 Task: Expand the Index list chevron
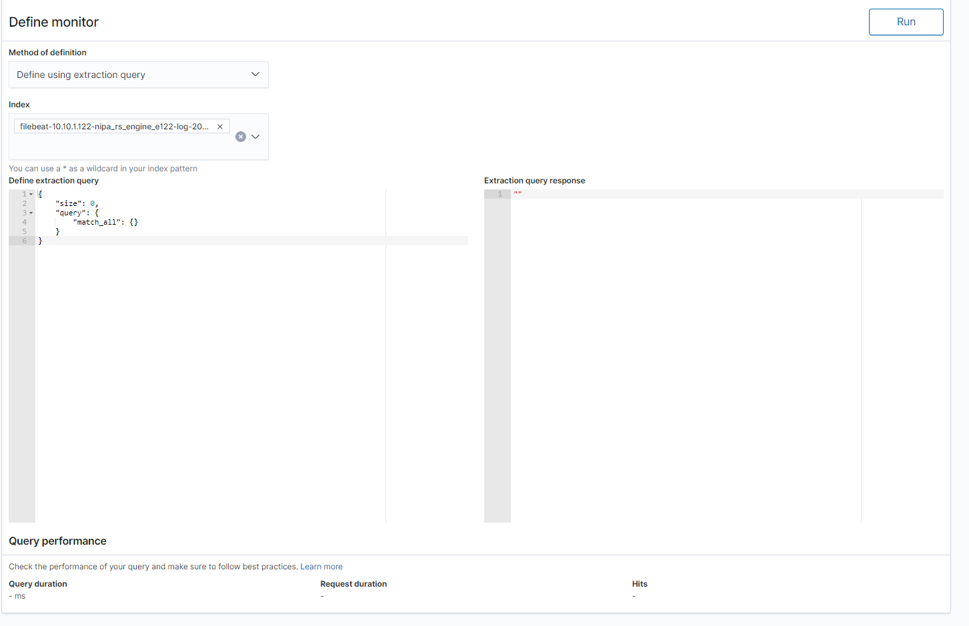pyautogui.click(x=255, y=137)
